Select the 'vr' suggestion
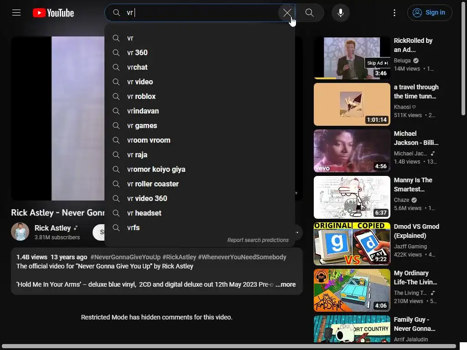The height and width of the screenshot is (350, 467). (200, 38)
